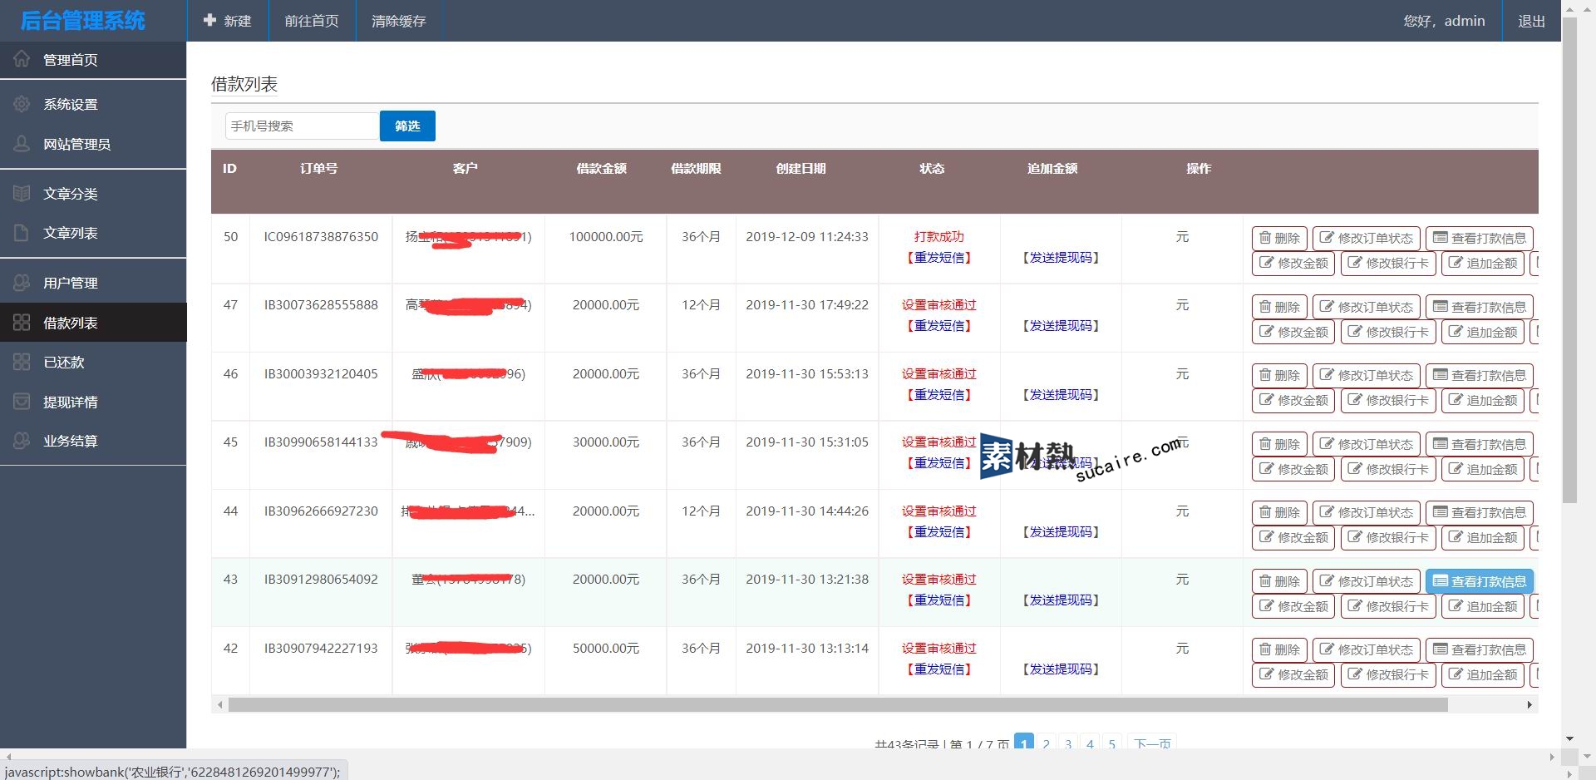
Task: Click highlighted 查看打款信息 for order ID 43
Action: (x=1480, y=581)
